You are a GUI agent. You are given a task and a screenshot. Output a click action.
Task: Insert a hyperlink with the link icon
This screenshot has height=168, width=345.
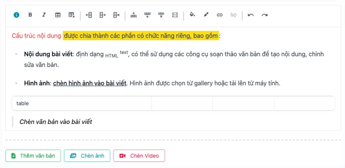pos(220,15)
